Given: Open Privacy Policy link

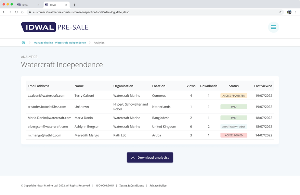Looking at the screenshot, I should (x=158, y=186).
